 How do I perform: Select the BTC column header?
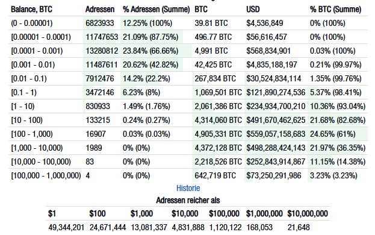(200, 9)
